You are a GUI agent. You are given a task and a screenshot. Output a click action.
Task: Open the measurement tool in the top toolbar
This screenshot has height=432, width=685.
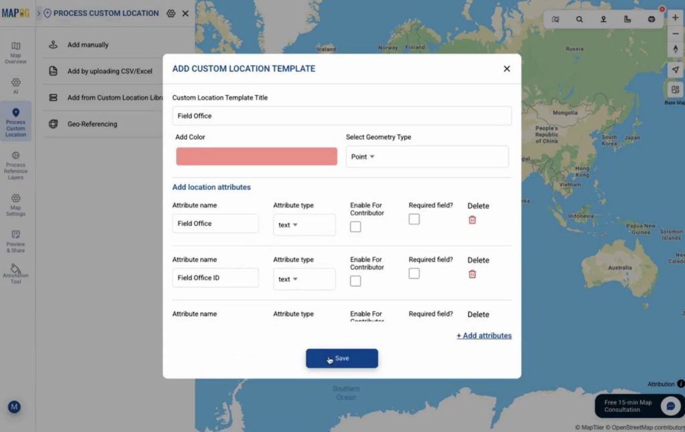tap(627, 19)
